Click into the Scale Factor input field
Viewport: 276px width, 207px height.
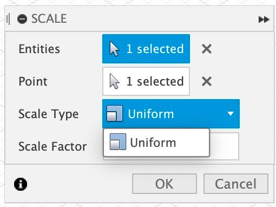(x=224, y=146)
